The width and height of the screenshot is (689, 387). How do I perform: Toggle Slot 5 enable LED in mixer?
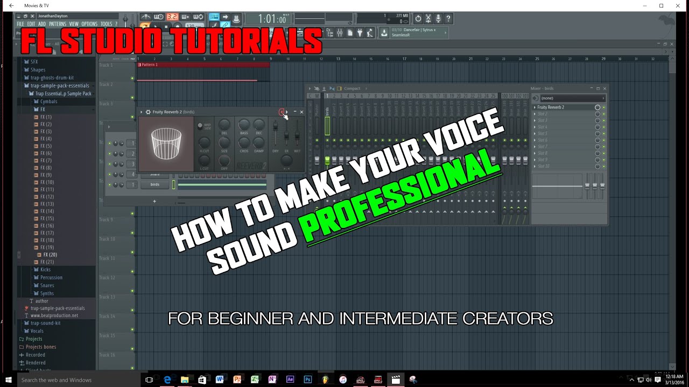click(x=603, y=134)
